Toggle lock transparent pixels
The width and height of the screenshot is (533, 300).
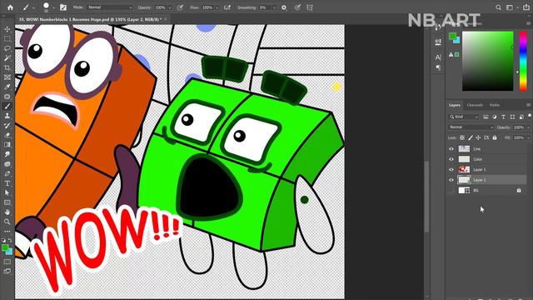(462, 137)
